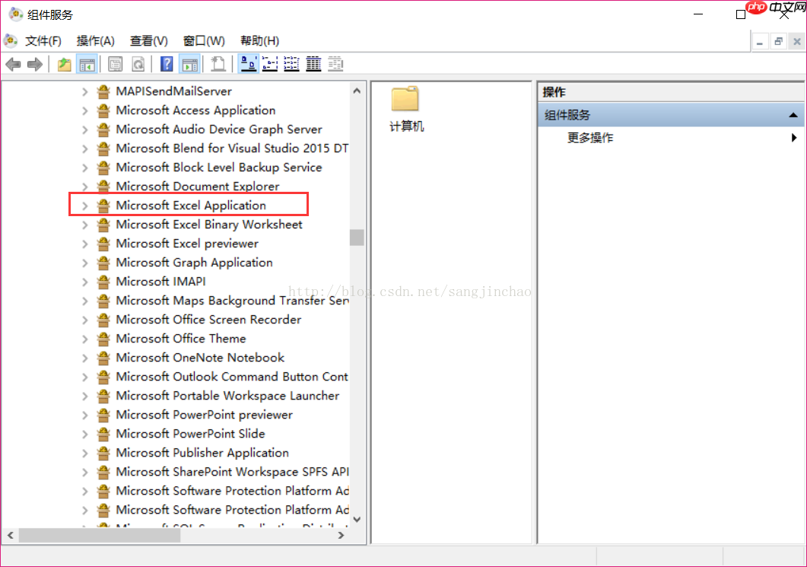807x567 pixels.
Task: Select Microsoft Portable Workspace Launcher item
Action: pyautogui.click(x=227, y=396)
